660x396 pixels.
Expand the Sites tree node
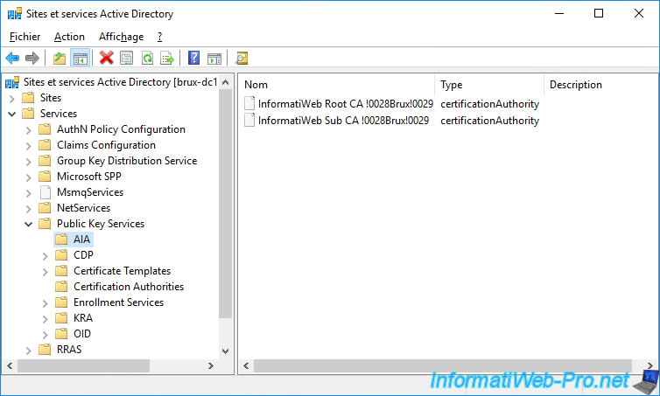click(12, 98)
